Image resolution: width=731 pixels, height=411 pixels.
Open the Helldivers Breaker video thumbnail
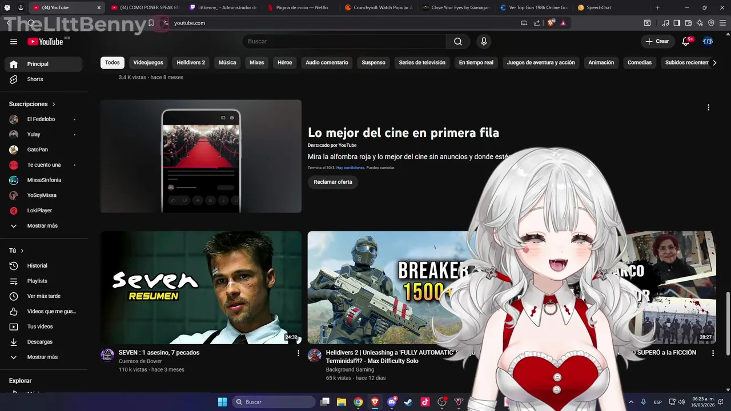pyautogui.click(x=388, y=288)
